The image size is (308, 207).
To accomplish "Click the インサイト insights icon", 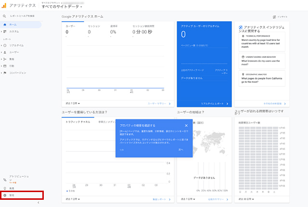I will point(274,17).
